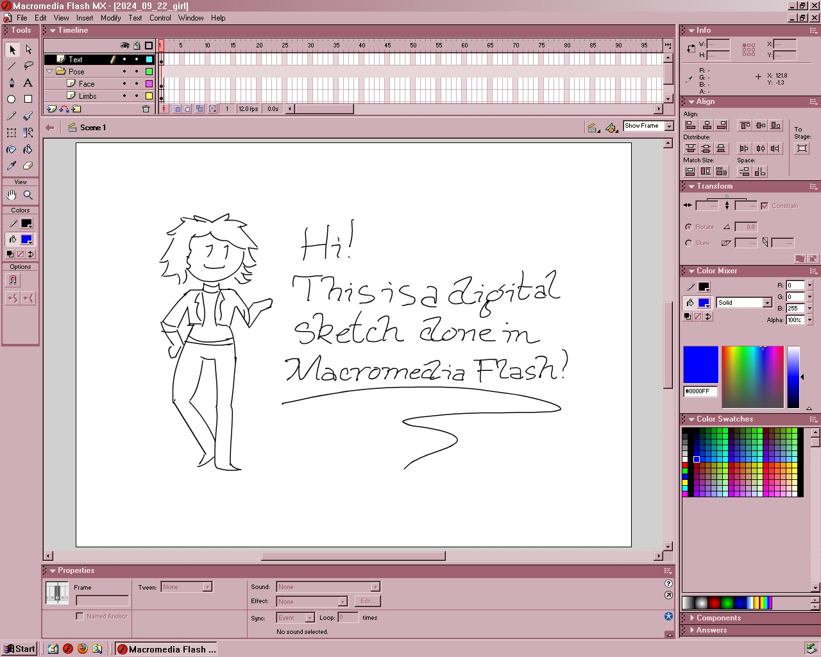Toggle lock all layers padlock icon
The height and width of the screenshot is (657, 821).
pos(137,46)
